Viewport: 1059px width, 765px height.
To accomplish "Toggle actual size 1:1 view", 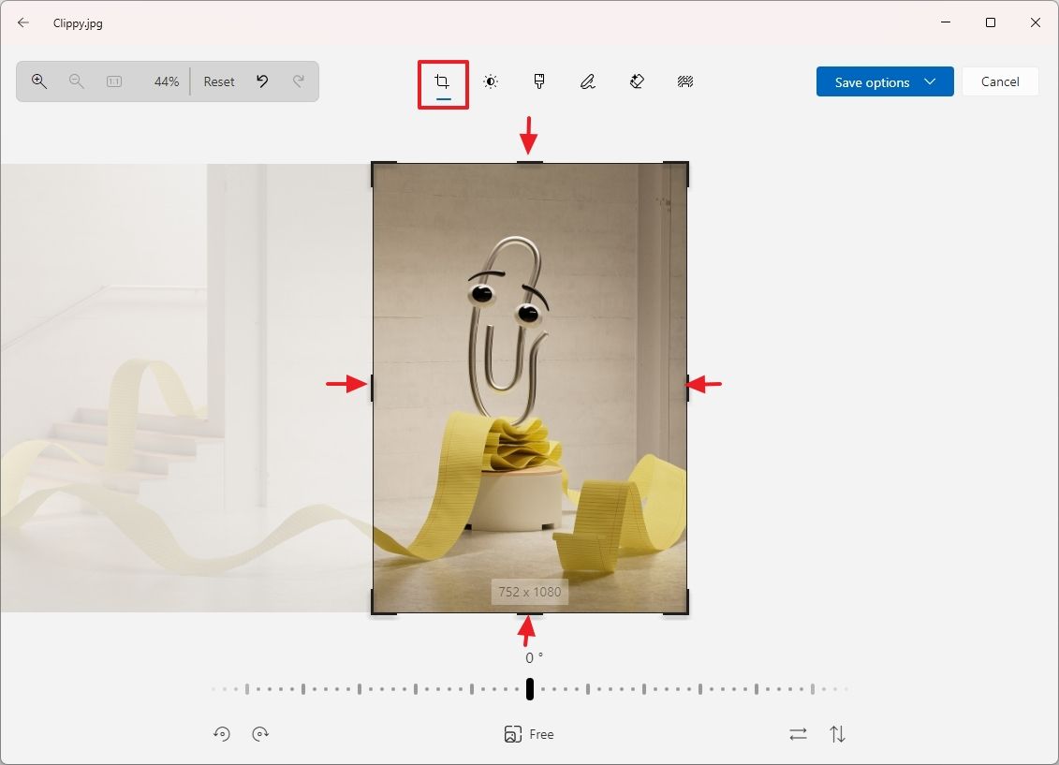I will click(113, 81).
